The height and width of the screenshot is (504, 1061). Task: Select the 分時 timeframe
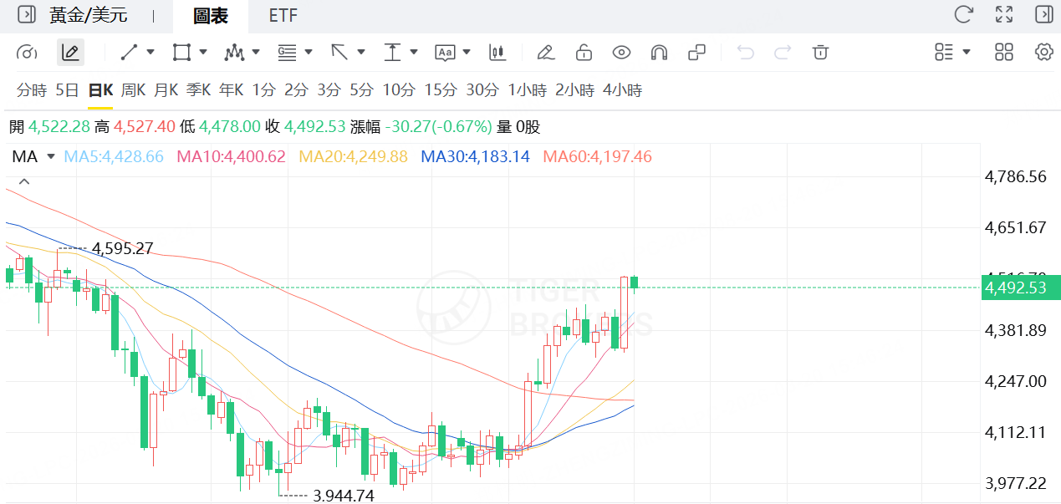tap(32, 90)
